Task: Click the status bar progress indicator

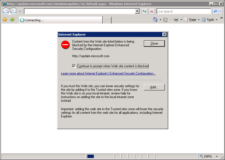Action: [x=90, y=156]
